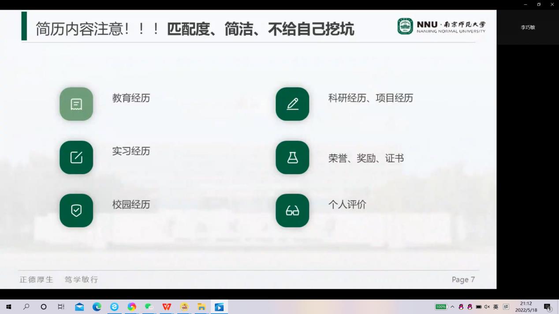559x314 pixels.
Task: Click the flask icon beside 荣誉、奖励、证书
Action: 292,157
